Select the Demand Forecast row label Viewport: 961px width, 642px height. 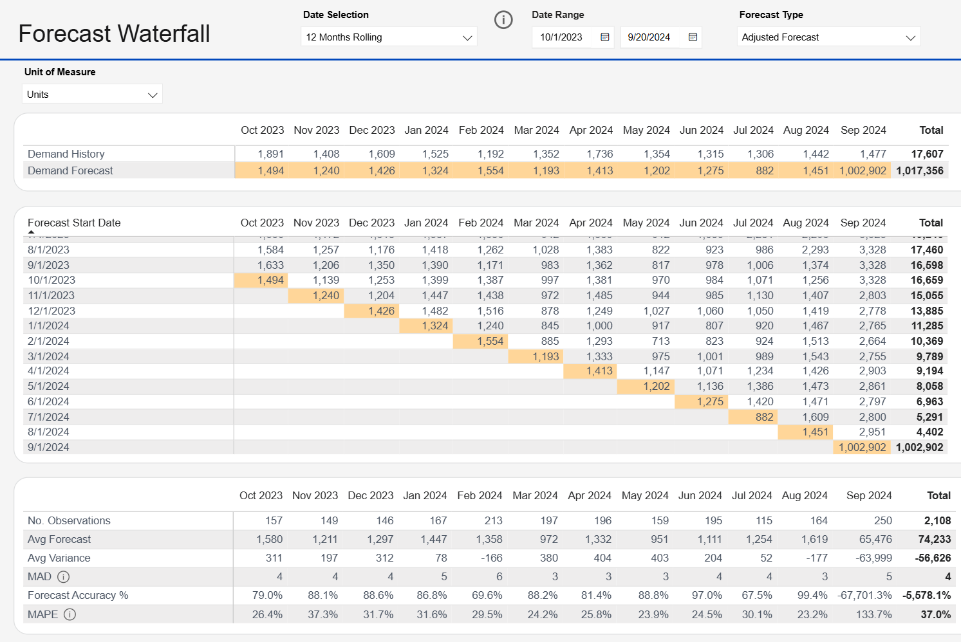(x=70, y=170)
